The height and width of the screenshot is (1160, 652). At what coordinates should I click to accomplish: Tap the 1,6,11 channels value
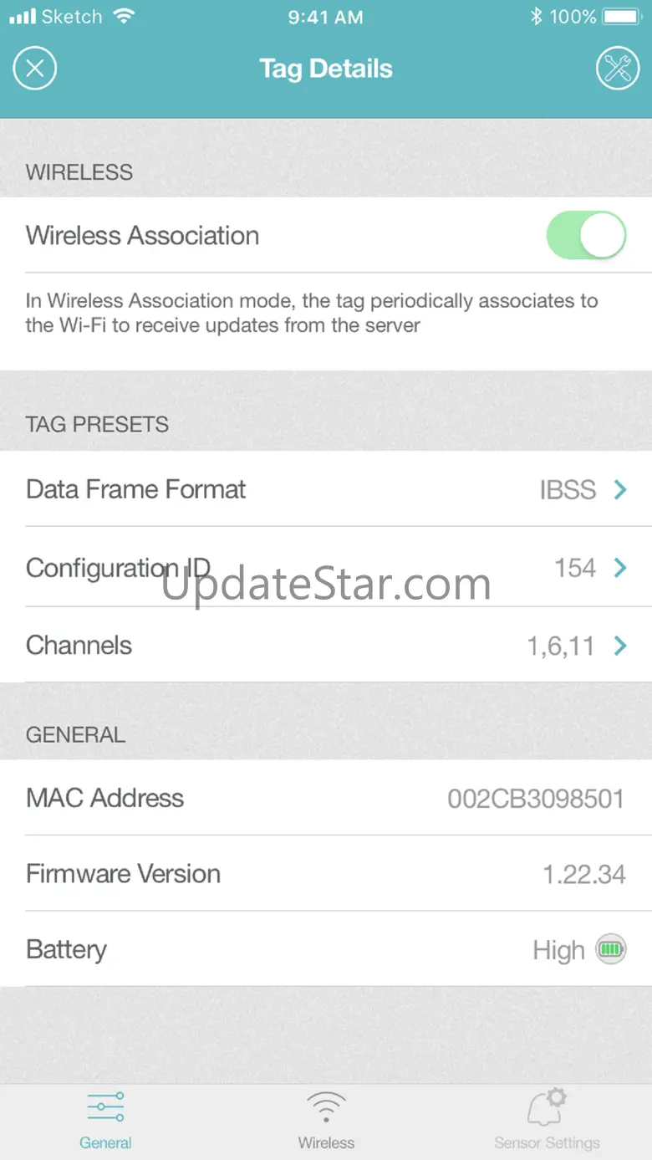[561, 646]
